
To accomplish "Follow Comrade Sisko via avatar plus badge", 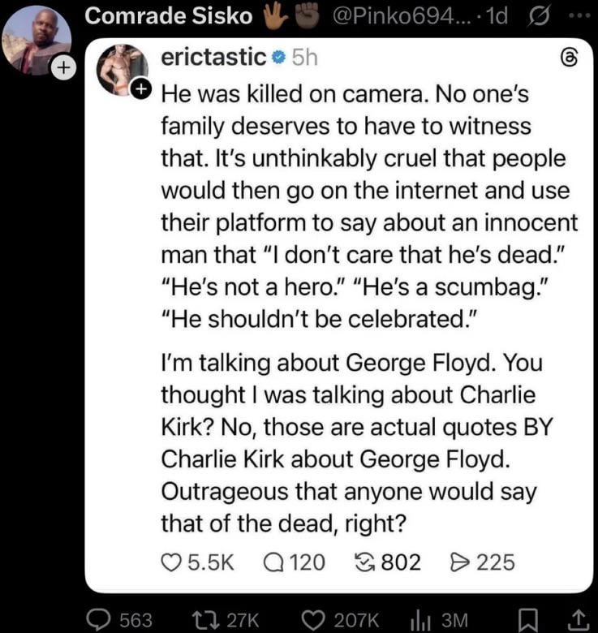I will (63, 67).
